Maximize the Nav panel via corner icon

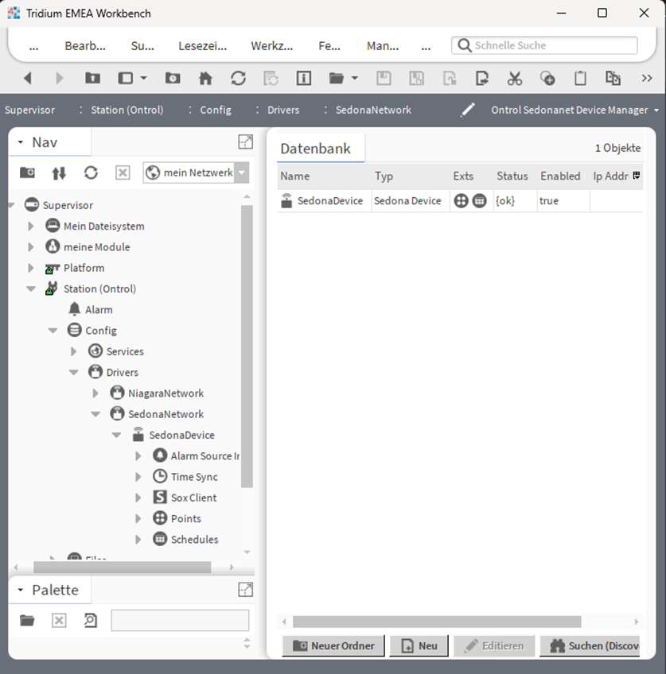point(246,141)
